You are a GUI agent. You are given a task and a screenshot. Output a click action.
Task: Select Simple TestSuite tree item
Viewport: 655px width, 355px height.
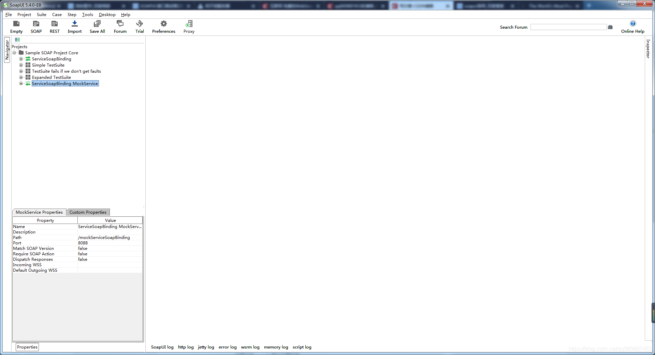pos(48,65)
